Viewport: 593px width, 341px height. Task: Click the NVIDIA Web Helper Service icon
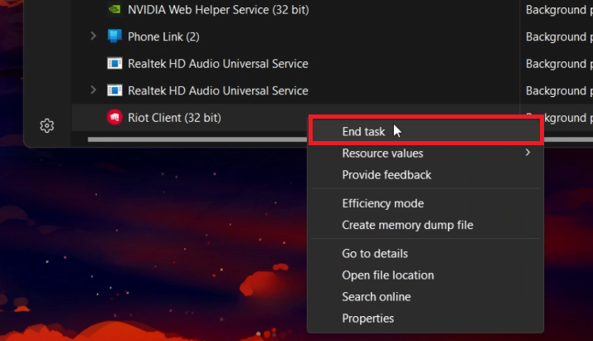[114, 10]
